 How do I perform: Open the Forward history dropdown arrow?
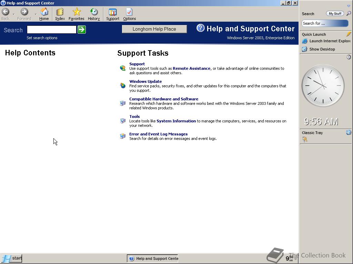(36, 14)
